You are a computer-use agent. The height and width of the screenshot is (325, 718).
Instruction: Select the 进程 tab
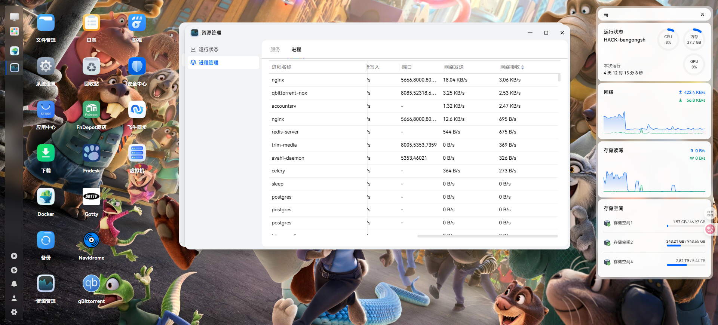pos(296,49)
